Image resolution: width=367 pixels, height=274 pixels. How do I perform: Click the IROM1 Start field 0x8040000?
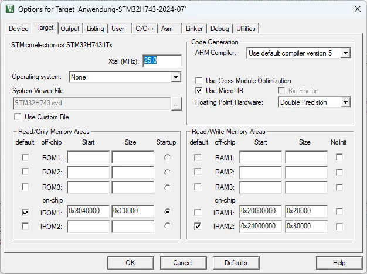pyautogui.click(x=89, y=211)
